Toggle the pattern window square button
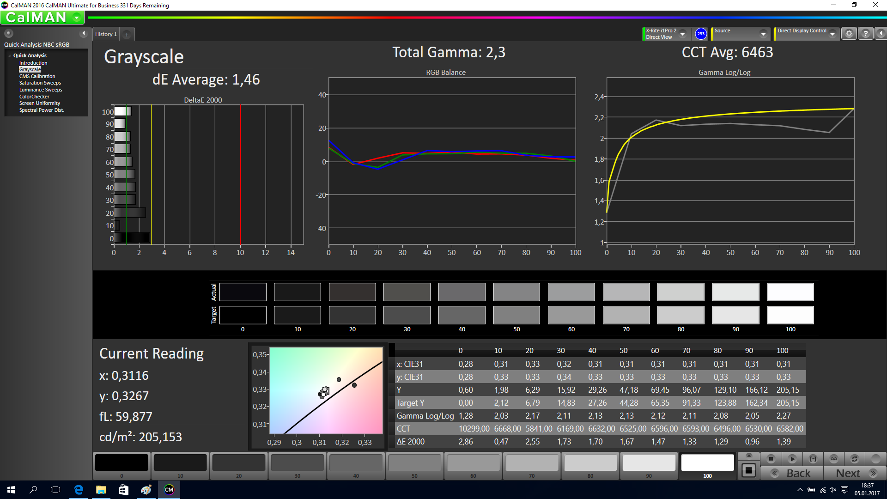 click(x=749, y=471)
